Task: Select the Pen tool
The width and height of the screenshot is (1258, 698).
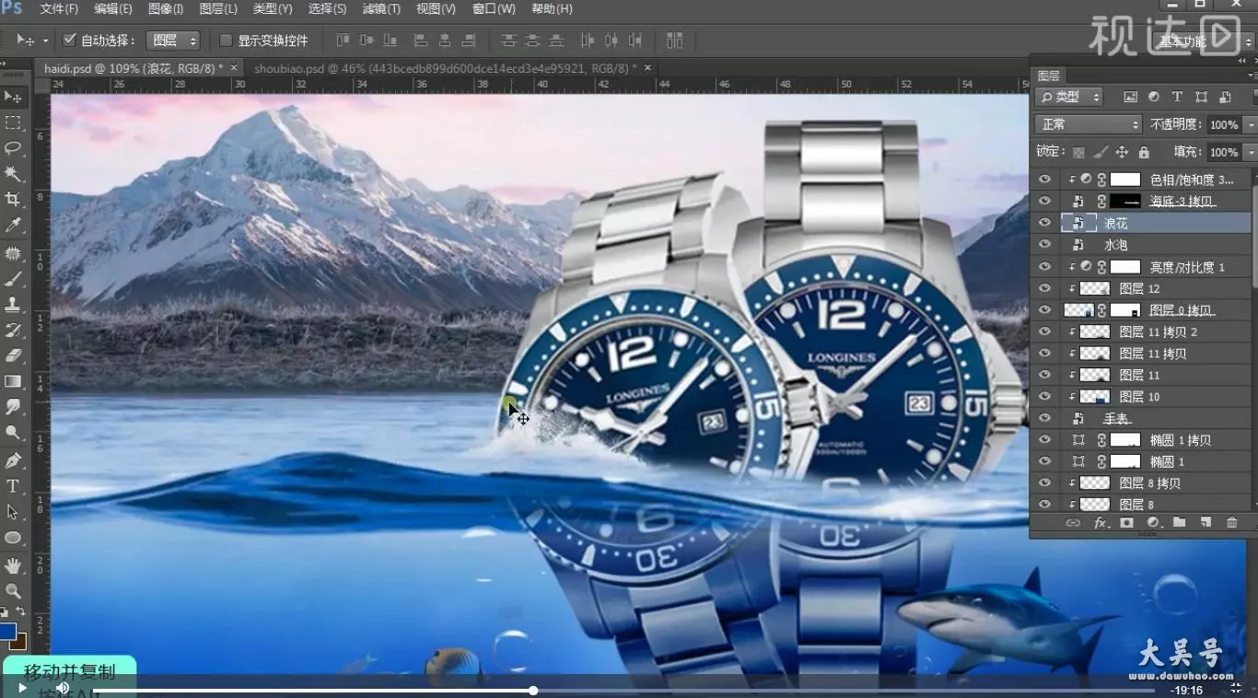Action: 13,460
